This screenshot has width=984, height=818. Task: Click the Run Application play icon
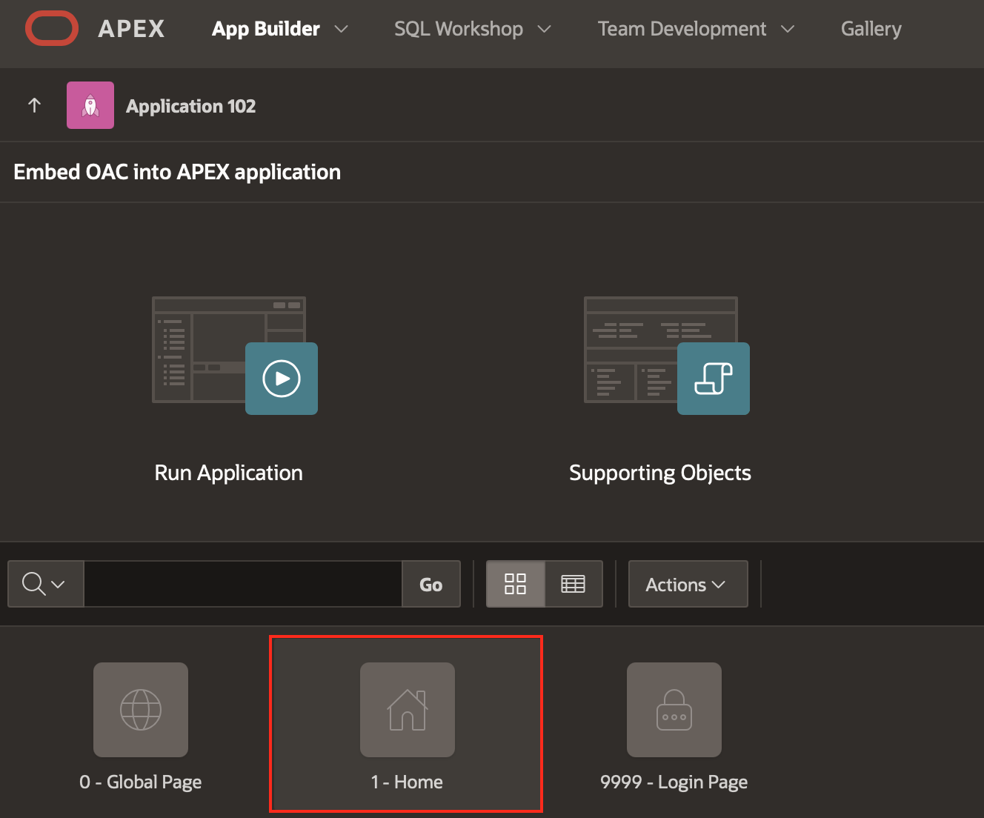[x=282, y=379]
